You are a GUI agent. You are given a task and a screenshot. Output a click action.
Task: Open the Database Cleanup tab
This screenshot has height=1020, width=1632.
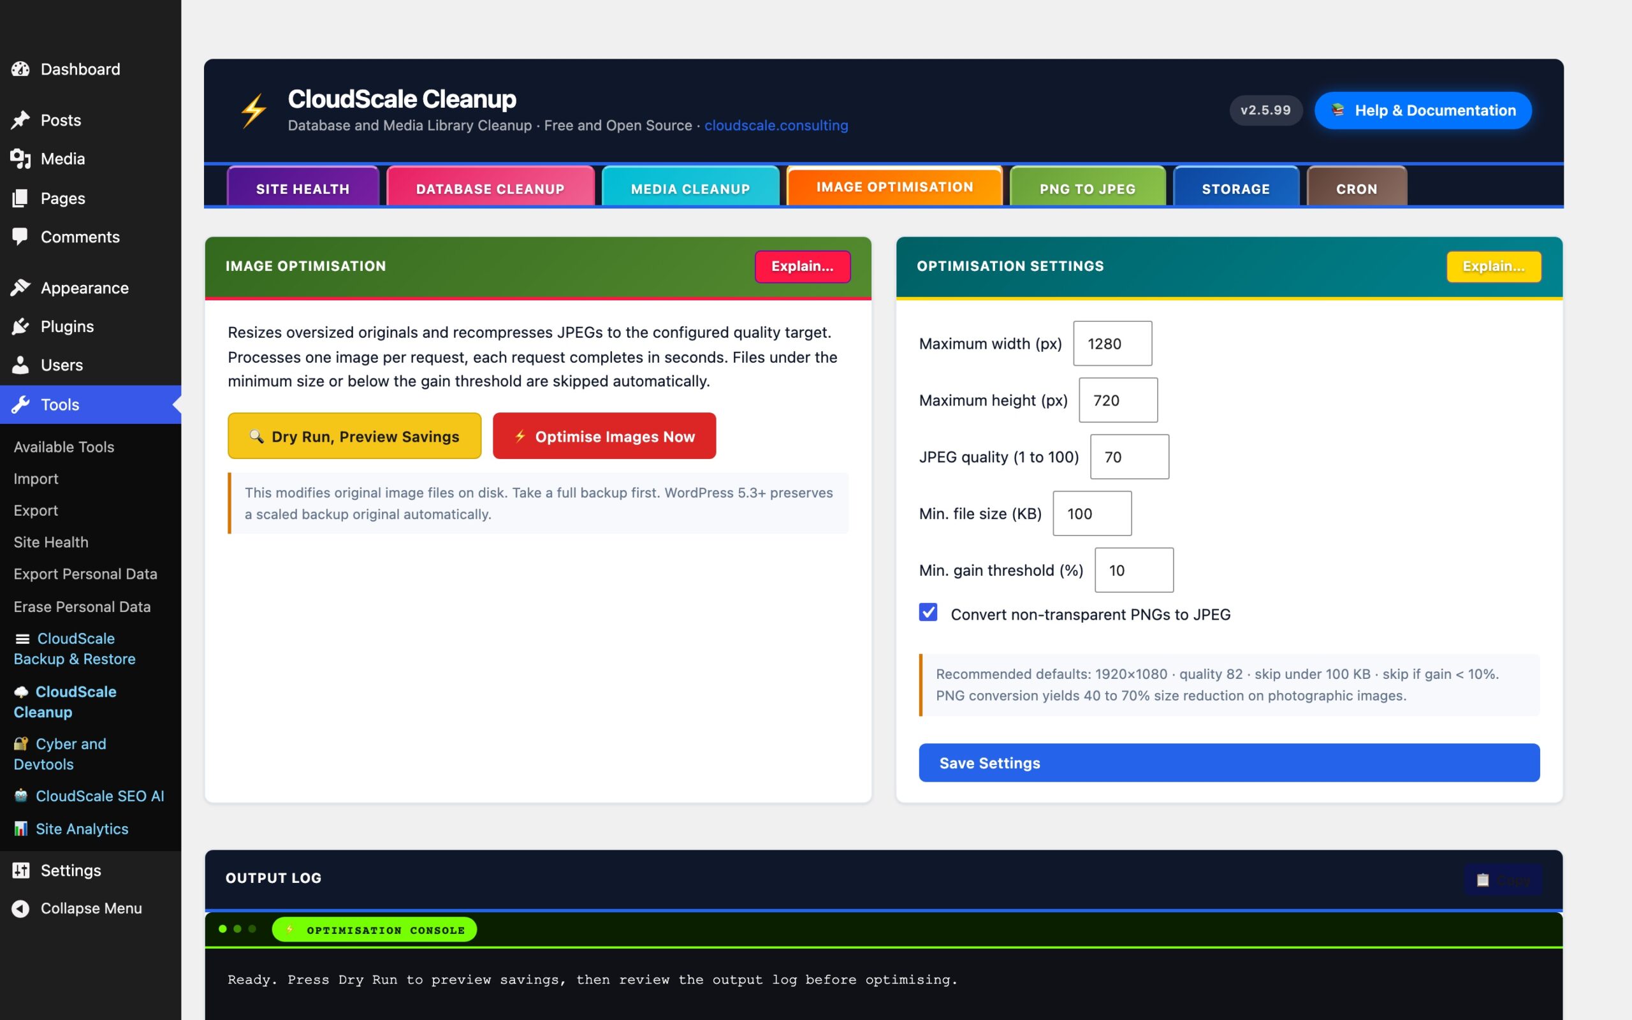pos(490,187)
